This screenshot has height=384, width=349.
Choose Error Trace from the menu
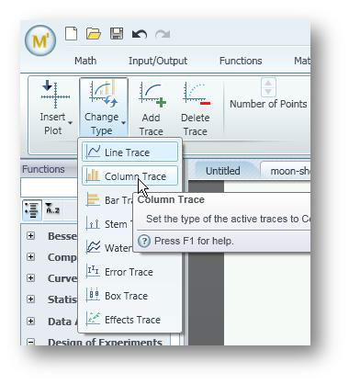pos(129,272)
